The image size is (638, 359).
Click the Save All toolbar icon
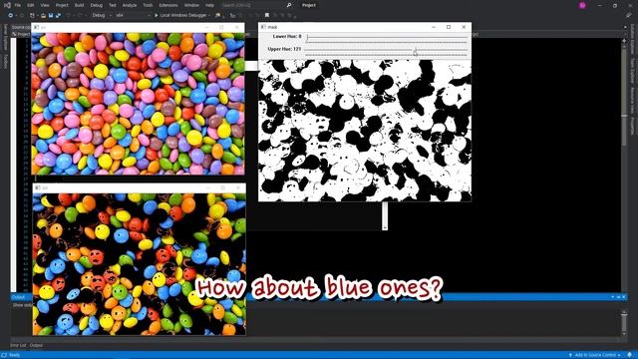pyautogui.click(x=58, y=16)
